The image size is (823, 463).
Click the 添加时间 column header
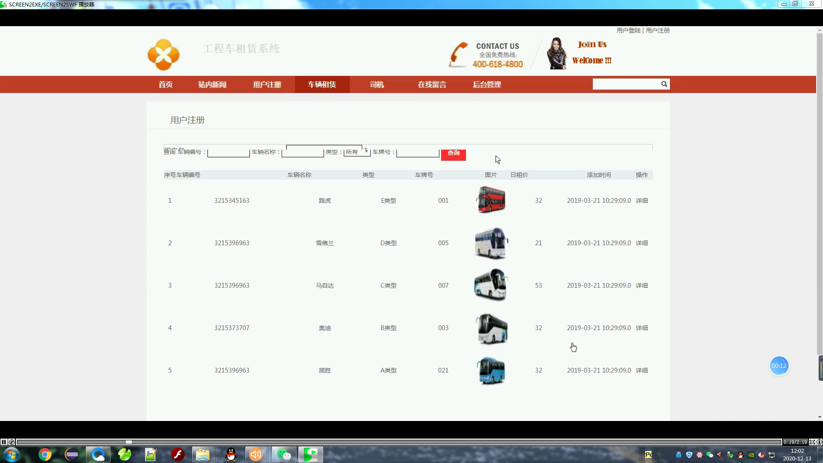tap(599, 175)
